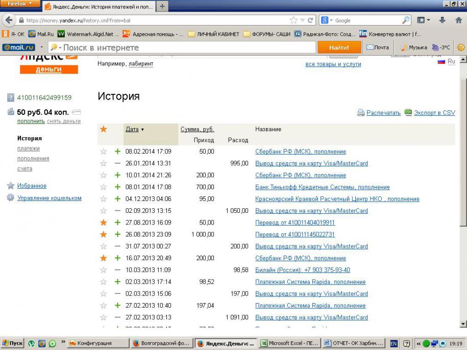Open new tab with the plus button
The height and width of the screenshot is (350, 467).
(x=162, y=6)
